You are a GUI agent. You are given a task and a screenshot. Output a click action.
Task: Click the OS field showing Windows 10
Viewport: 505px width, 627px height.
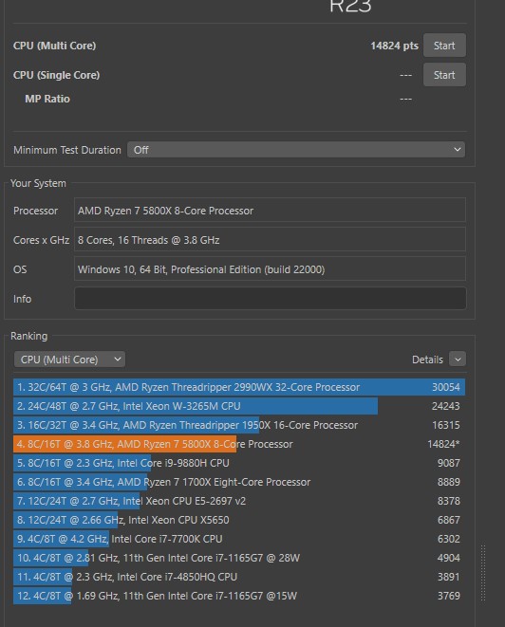(x=271, y=269)
